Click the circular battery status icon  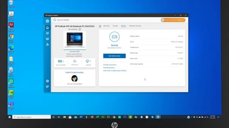114,37
